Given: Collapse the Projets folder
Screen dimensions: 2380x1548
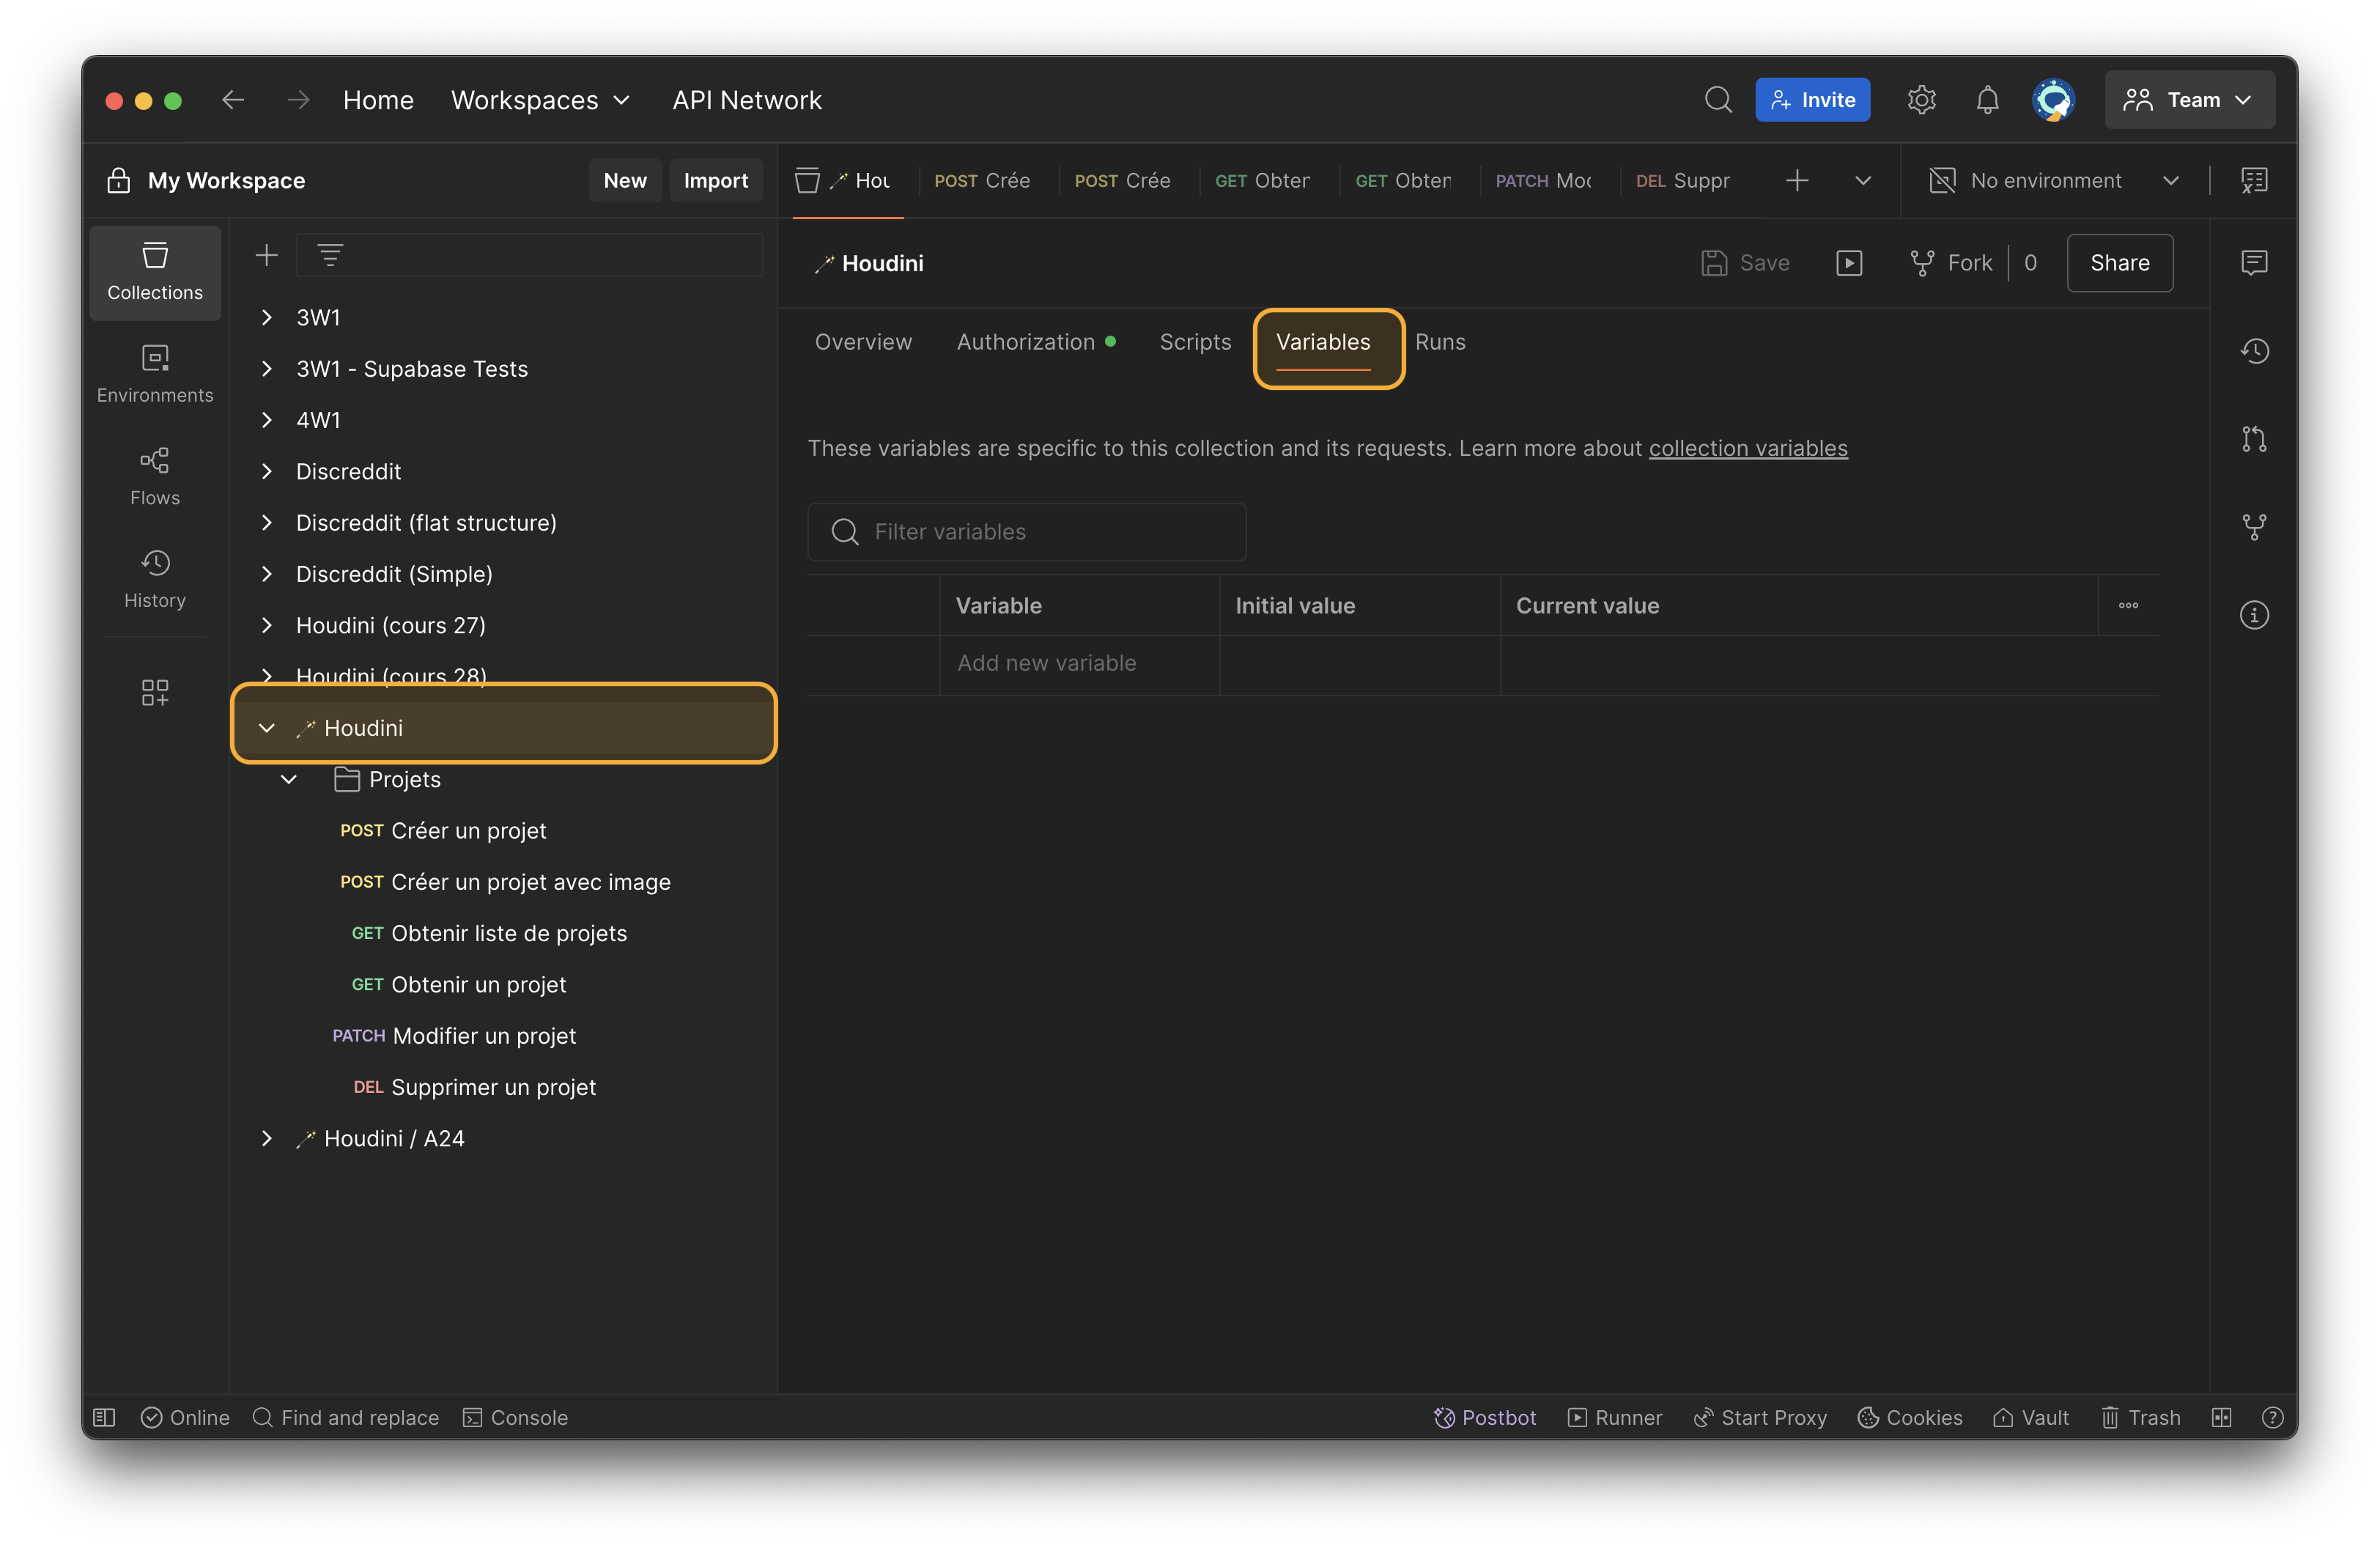Looking at the screenshot, I should (289, 779).
